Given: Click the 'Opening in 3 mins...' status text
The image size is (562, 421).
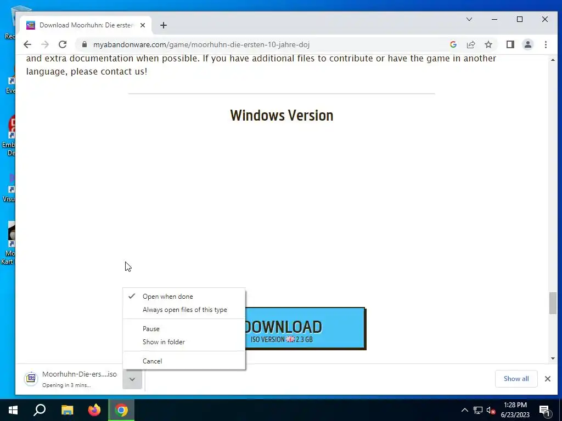Looking at the screenshot, I should click(x=66, y=385).
